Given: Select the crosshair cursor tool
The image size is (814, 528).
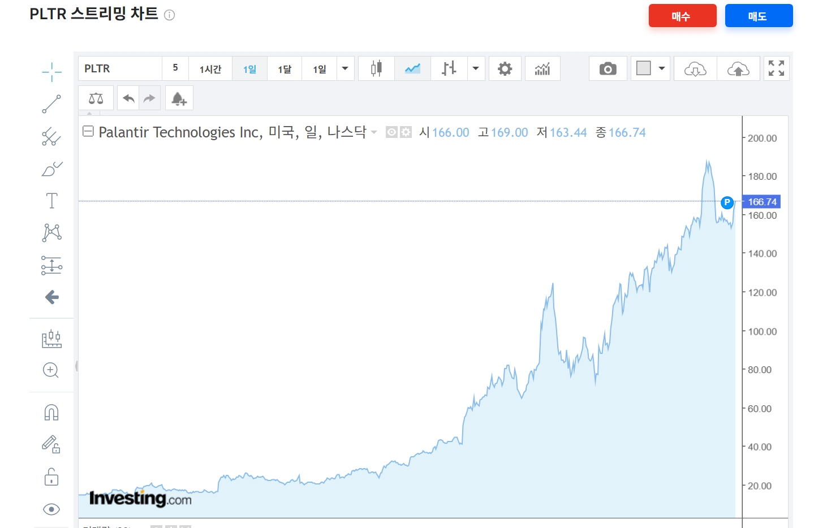Looking at the screenshot, I should (51, 72).
